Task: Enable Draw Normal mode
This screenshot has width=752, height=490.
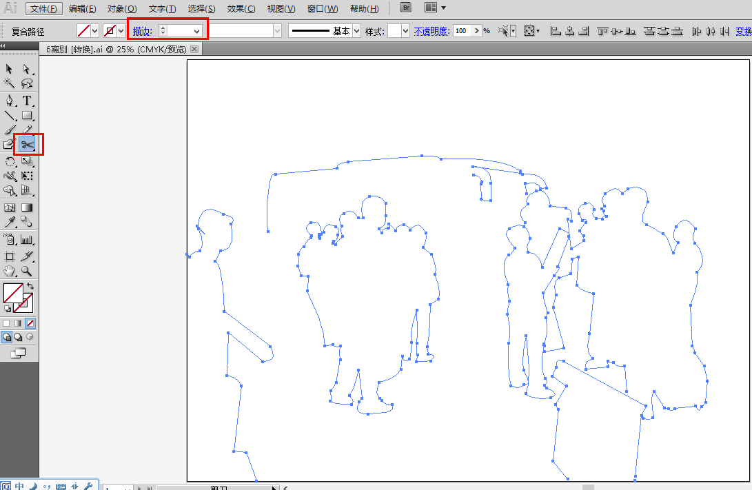Action: (x=7, y=337)
